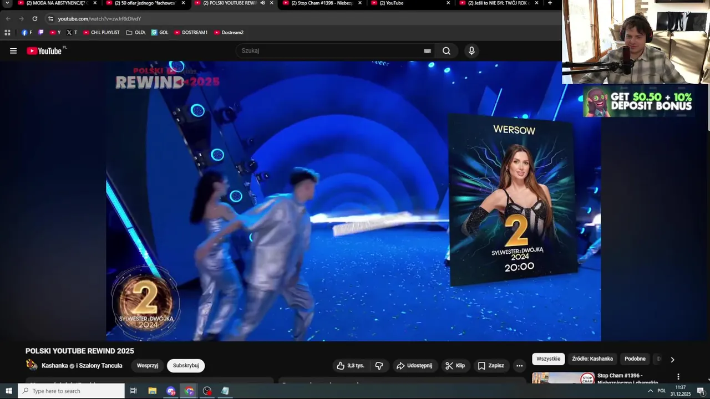Click the Subskrybuj button
The height and width of the screenshot is (399, 710).
click(x=186, y=366)
